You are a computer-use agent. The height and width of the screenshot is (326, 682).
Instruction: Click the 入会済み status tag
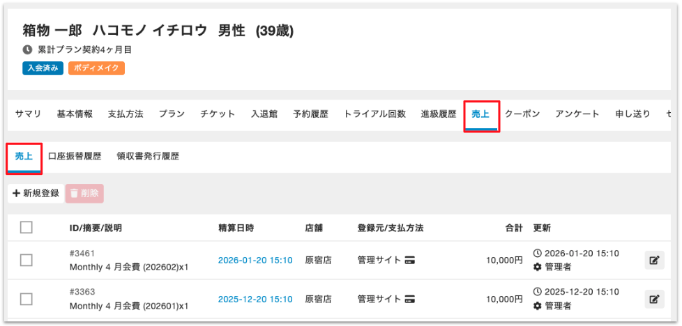pyautogui.click(x=43, y=68)
